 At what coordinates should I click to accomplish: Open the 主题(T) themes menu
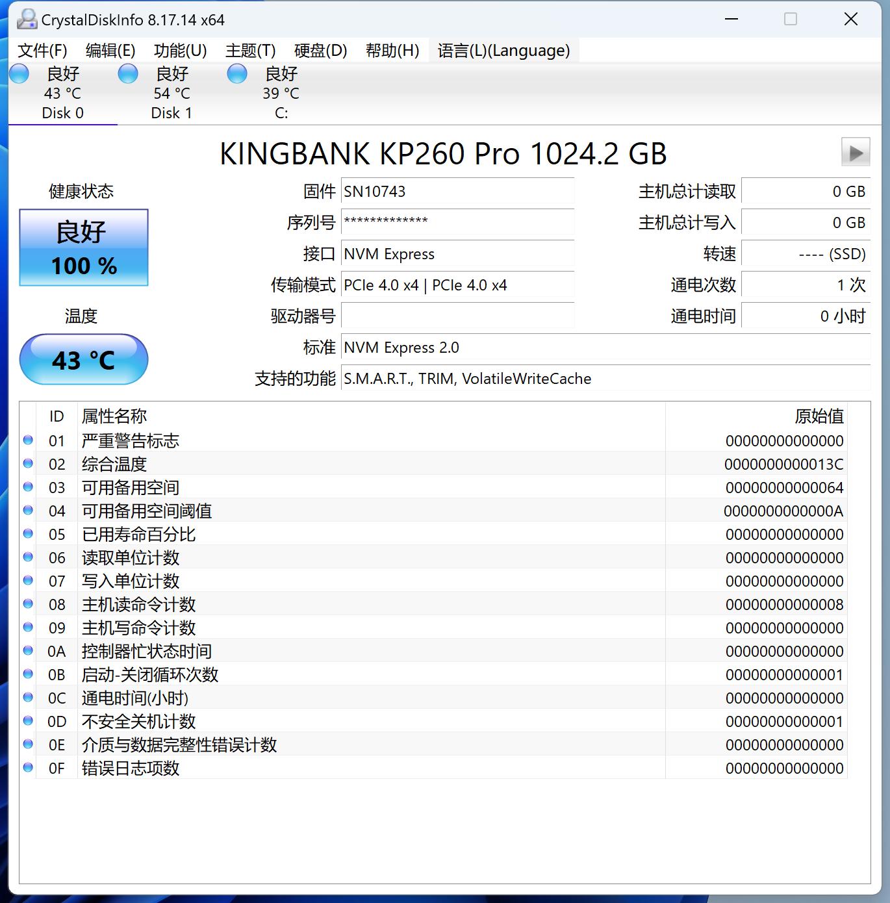pos(250,50)
